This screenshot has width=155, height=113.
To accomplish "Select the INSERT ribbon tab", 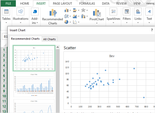I will pyautogui.click(x=41, y=4).
